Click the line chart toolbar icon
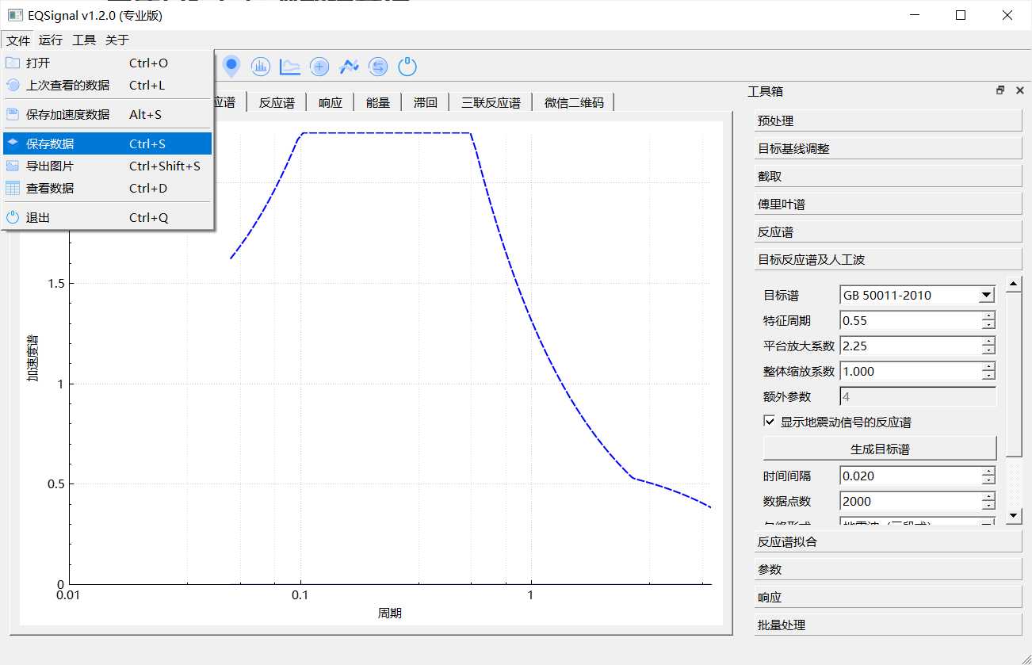 tap(290, 67)
